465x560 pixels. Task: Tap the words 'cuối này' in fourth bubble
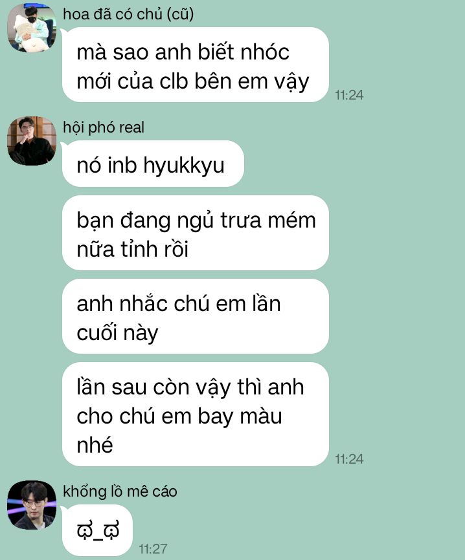(x=117, y=333)
